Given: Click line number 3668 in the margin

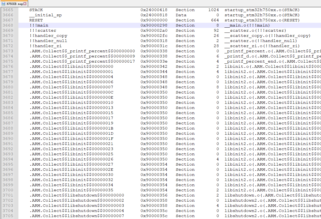Looking at the screenshot, I should pyautogui.click(x=8, y=25).
